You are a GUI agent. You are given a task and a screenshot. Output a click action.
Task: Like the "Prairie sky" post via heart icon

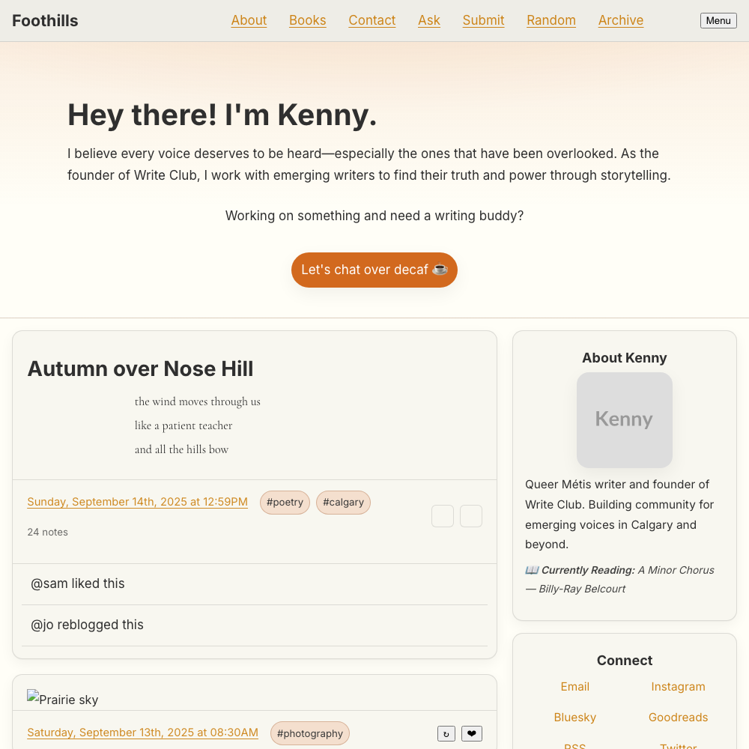click(x=472, y=733)
